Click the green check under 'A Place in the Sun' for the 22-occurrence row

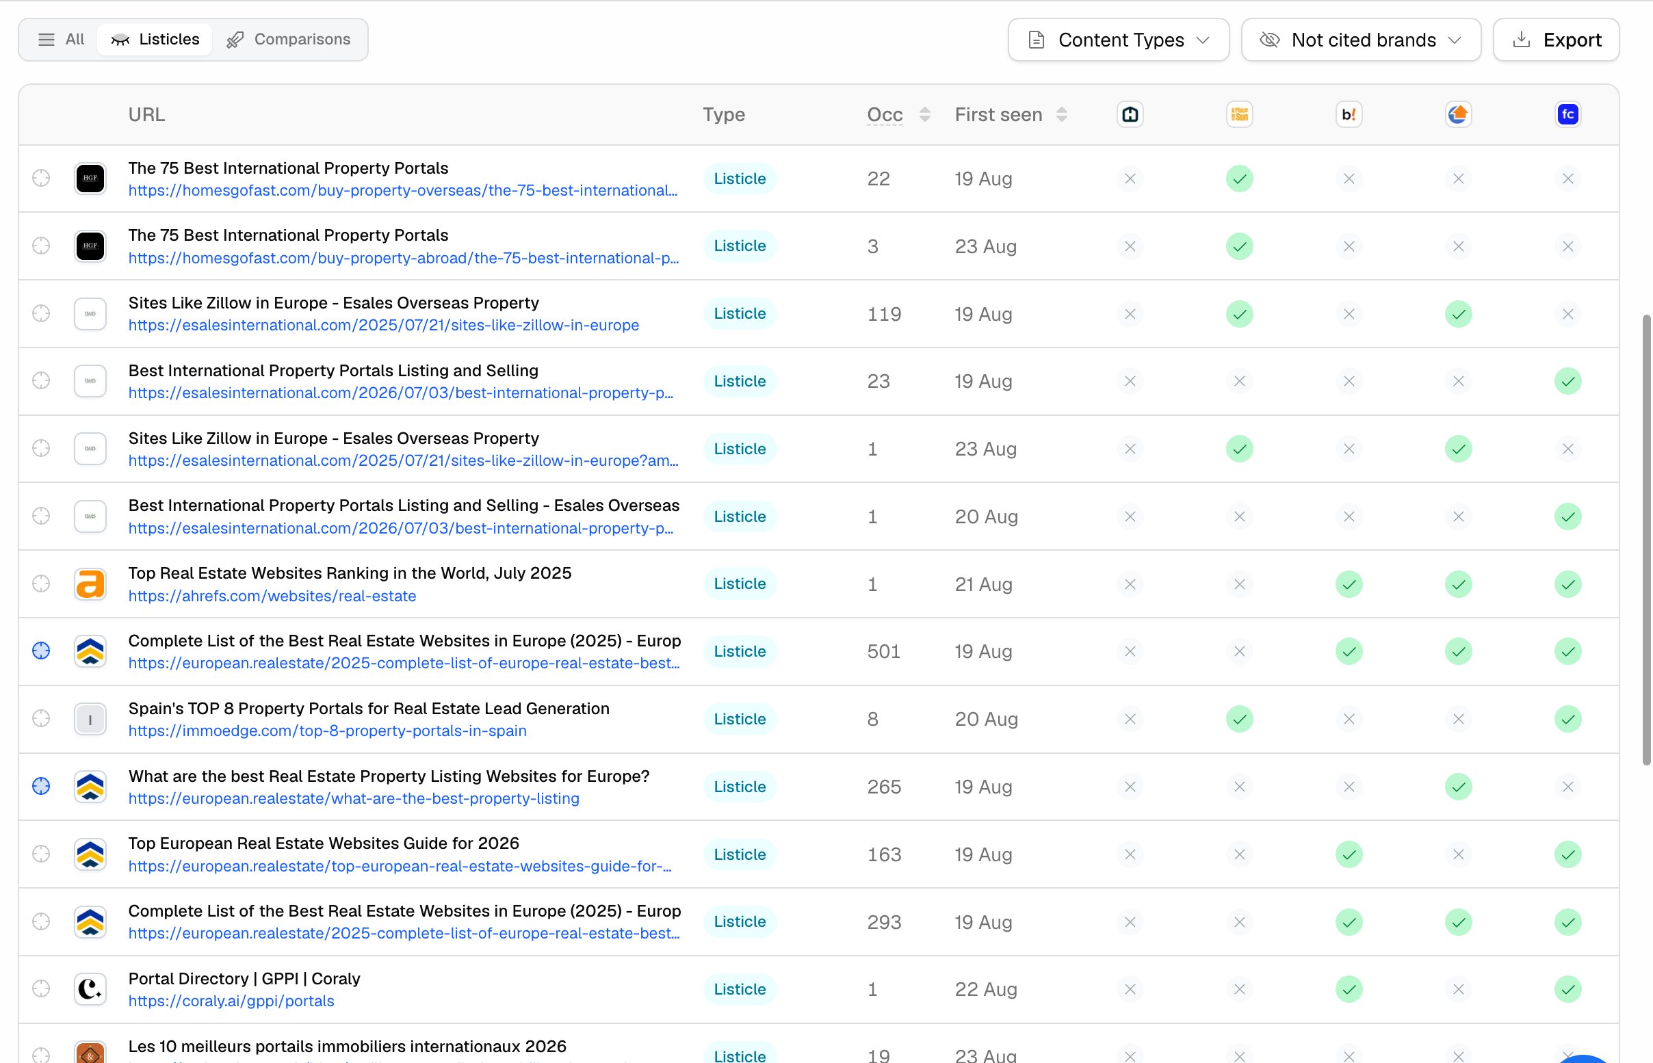tap(1240, 179)
